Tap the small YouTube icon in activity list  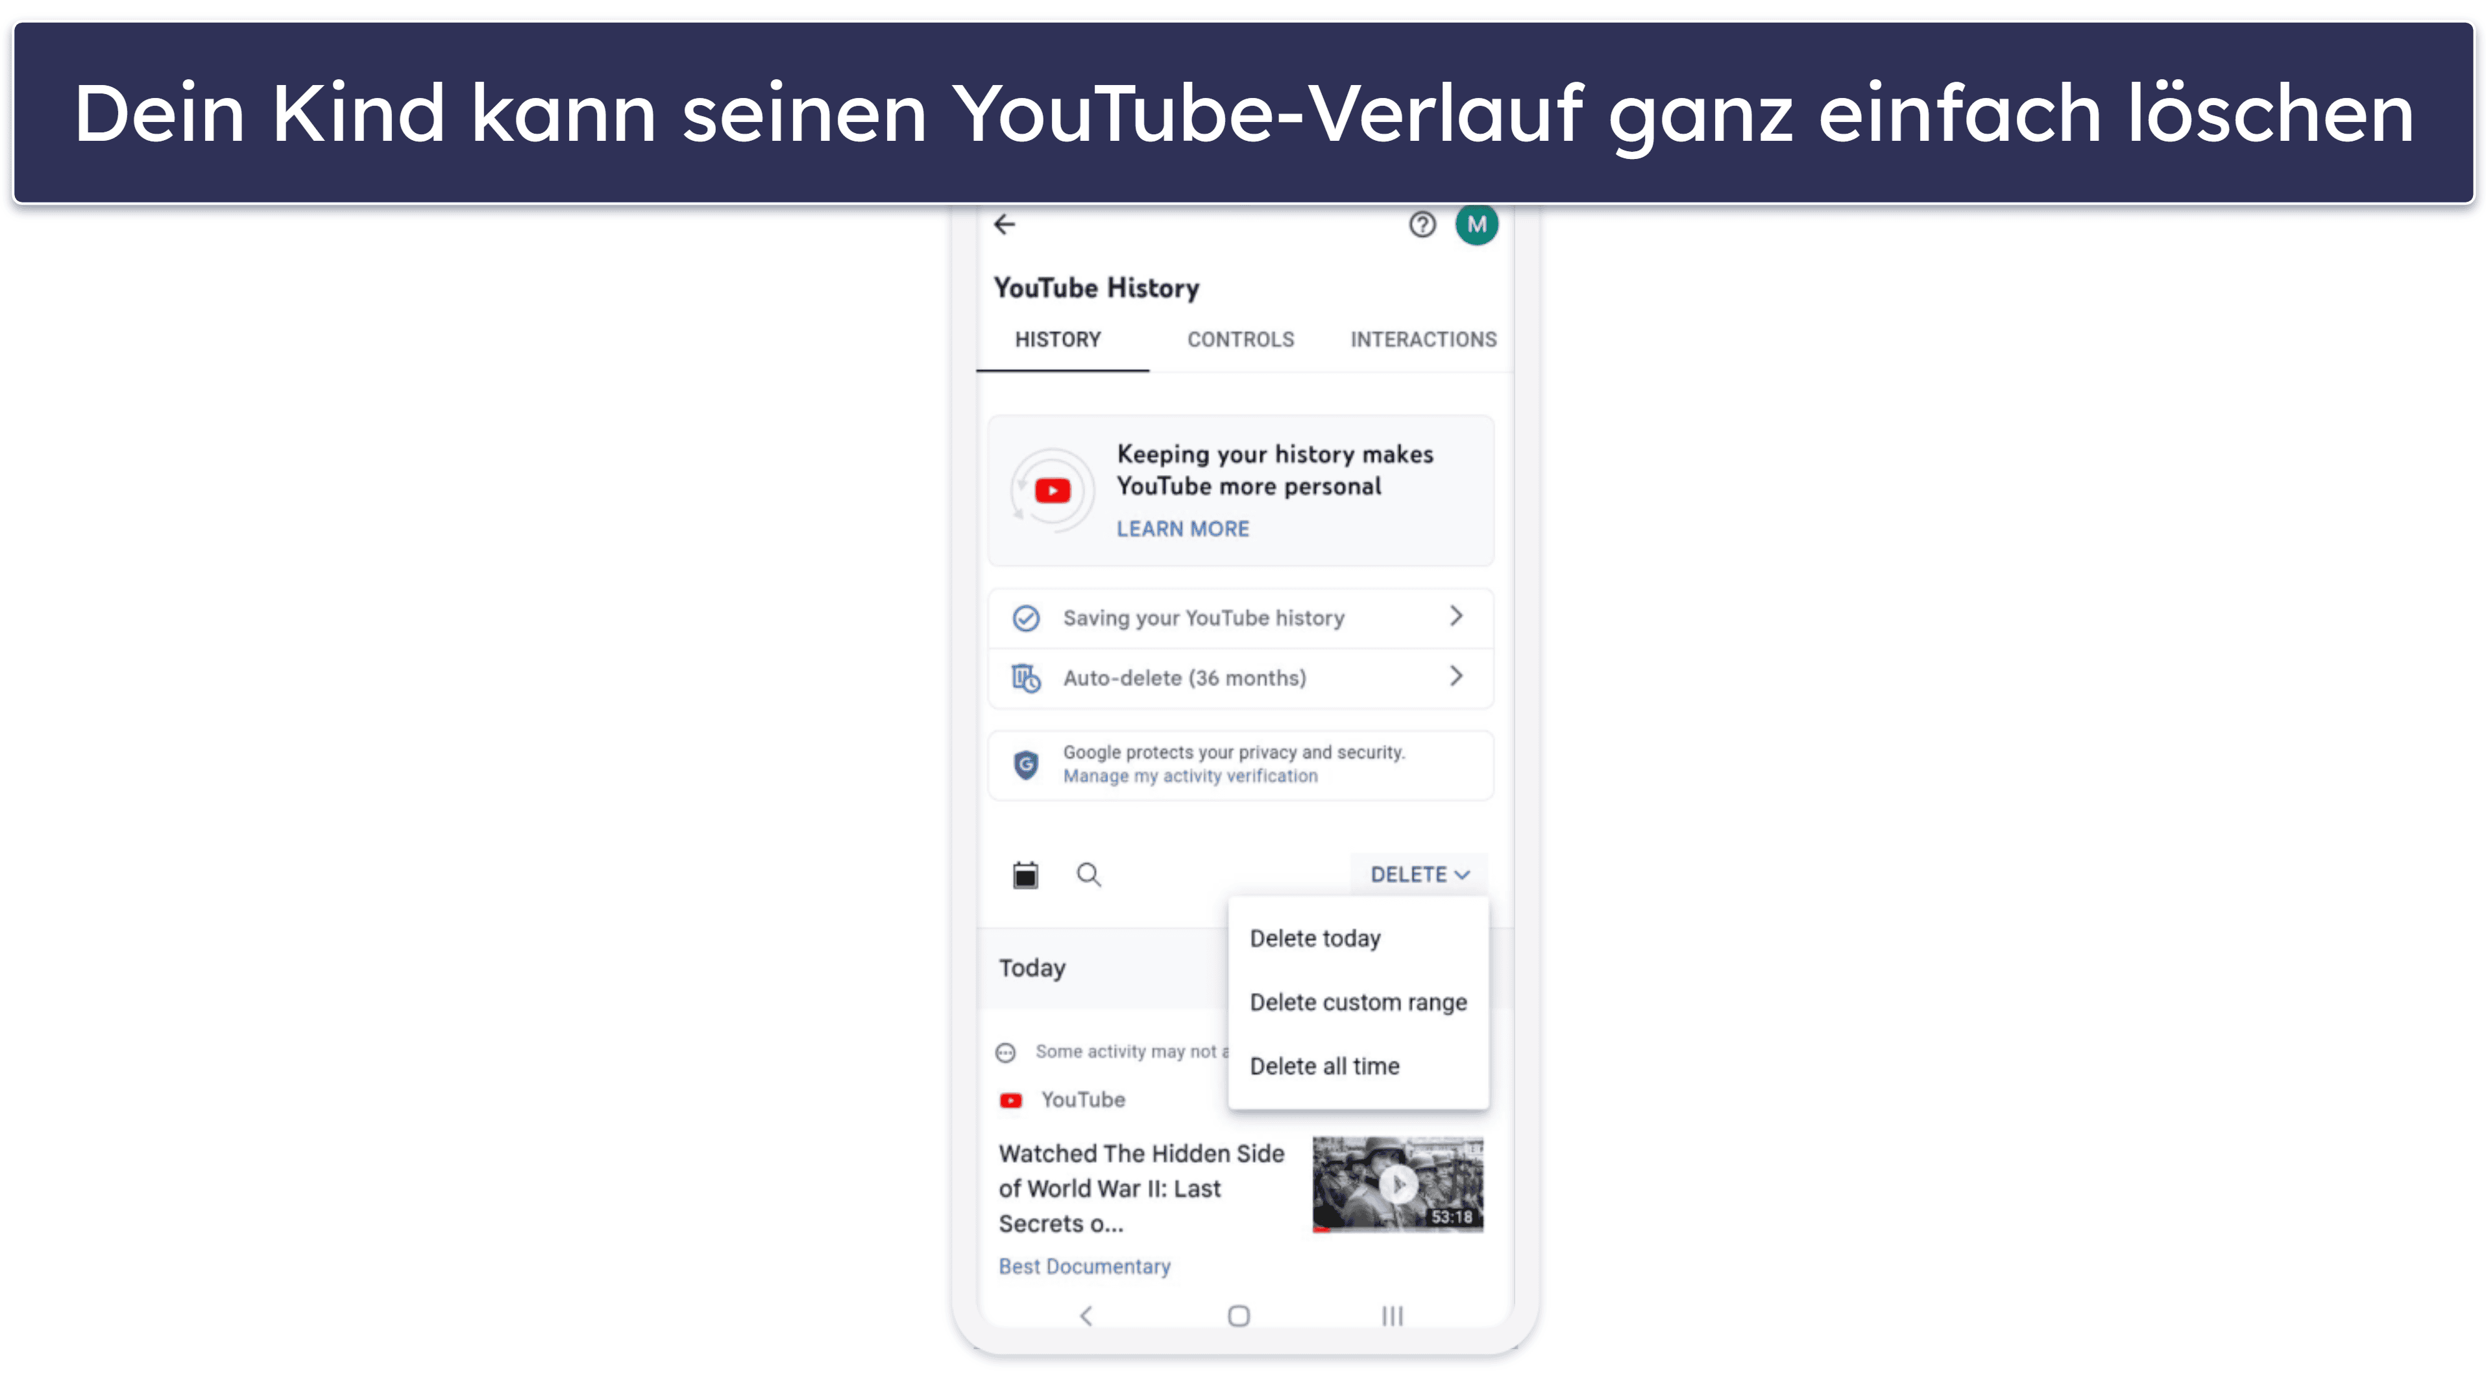point(1010,1100)
